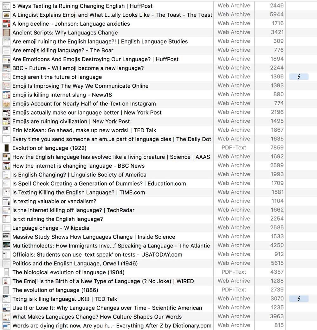Select 'Officials: Students can use text speak on tests'

pos(97,254)
